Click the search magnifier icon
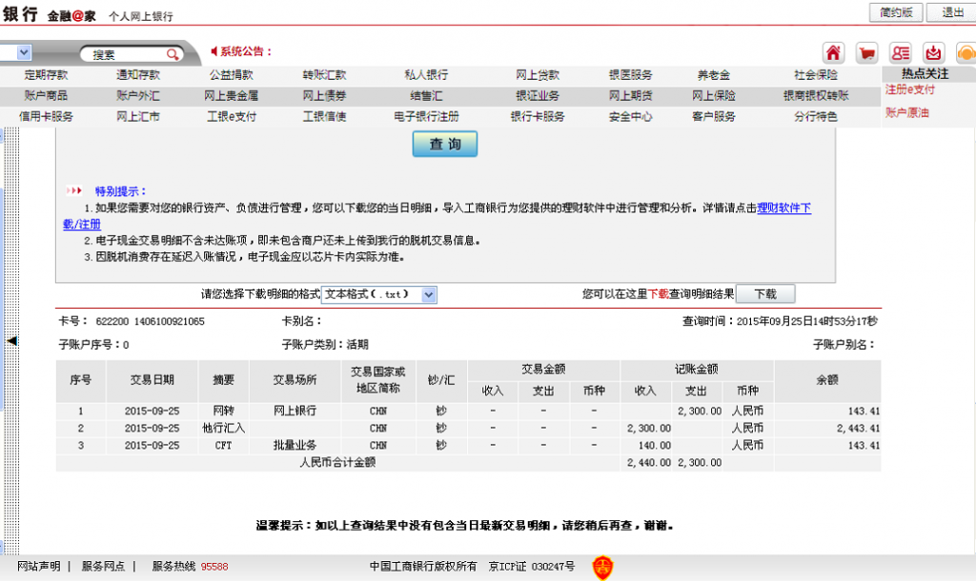Image resolution: width=976 pixels, height=581 pixels. coord(172,54)
